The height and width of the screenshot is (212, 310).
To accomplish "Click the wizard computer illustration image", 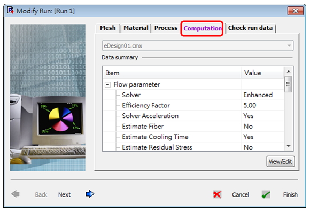I will click(48, 98).
